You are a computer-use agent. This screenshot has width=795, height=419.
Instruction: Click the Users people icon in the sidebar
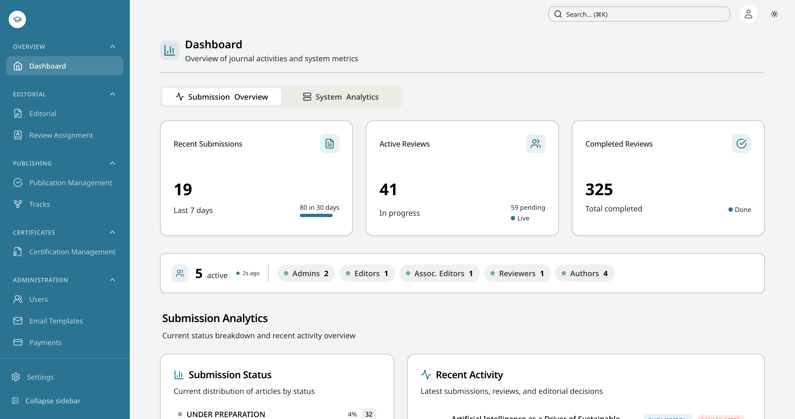tap(18, 299)
